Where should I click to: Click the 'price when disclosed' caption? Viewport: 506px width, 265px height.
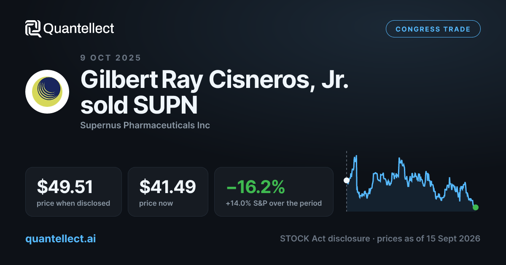(x=73, y=203)
